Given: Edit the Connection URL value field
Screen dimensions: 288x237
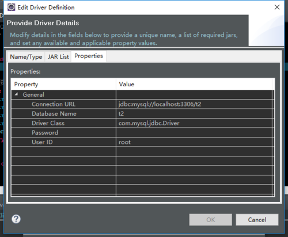Looking at the screenshot, I should pos(194,104).
